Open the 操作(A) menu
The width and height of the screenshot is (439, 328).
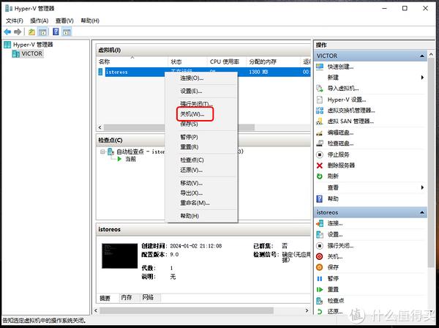(40, 20)
